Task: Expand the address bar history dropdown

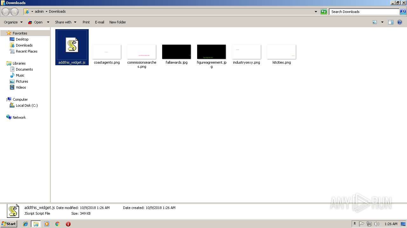Action: 316,12
